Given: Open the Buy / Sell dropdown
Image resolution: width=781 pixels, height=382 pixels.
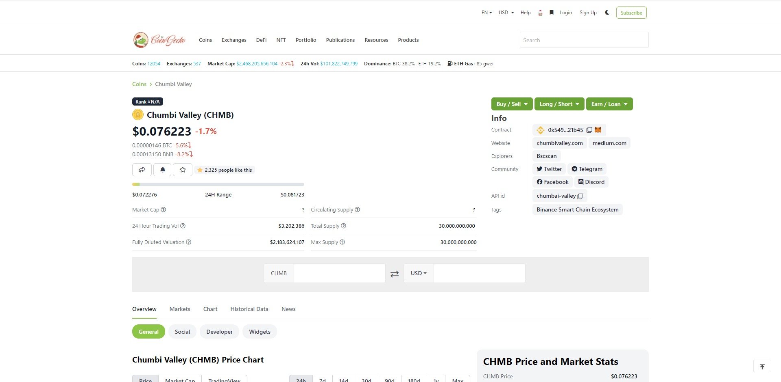Looking at the screenshot, I should pyautogui.click(x=511, y=104).
